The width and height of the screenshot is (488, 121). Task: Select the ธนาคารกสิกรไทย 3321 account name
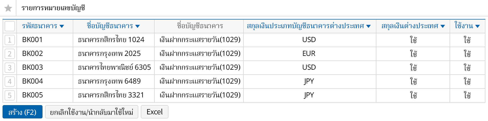coord(111,95)
